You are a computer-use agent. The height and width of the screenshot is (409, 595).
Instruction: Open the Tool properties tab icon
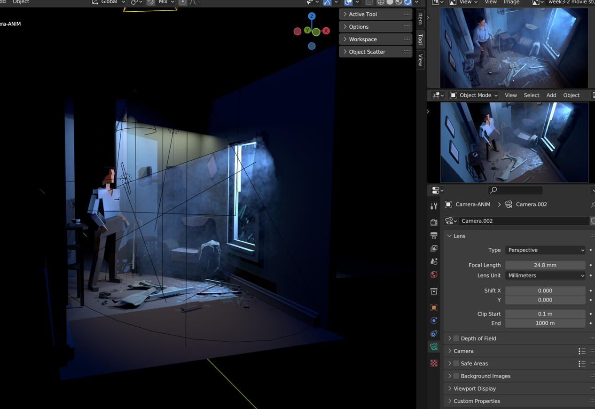434,206
